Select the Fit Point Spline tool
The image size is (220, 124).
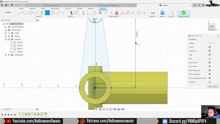click(36, 13)
